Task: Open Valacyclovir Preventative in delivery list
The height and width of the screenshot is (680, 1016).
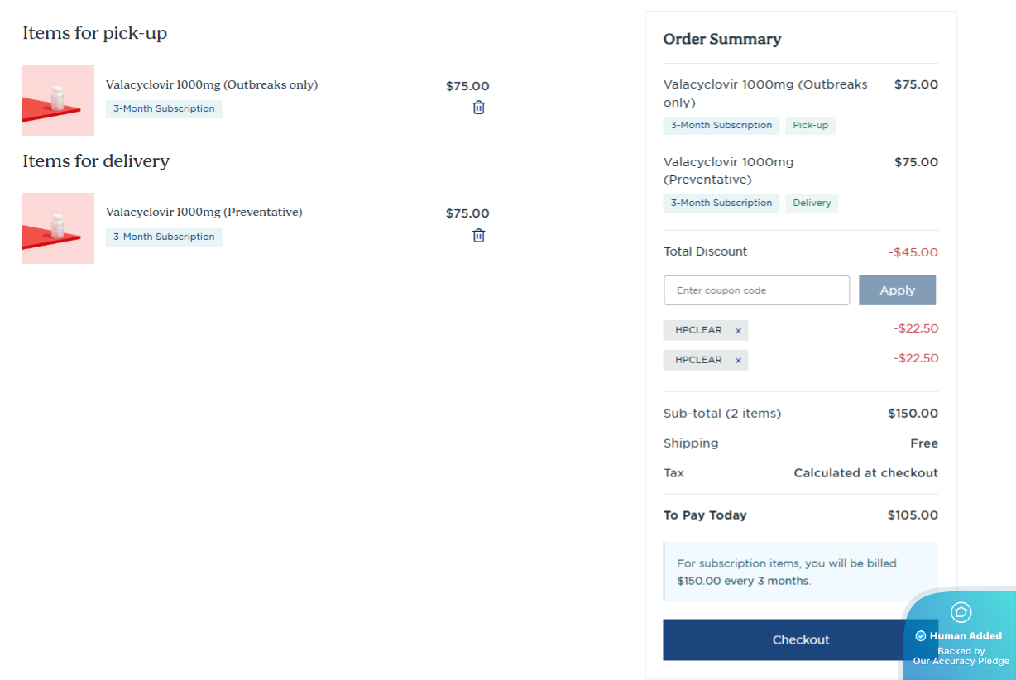Action: pyautogui.click(x=204, y=213)
